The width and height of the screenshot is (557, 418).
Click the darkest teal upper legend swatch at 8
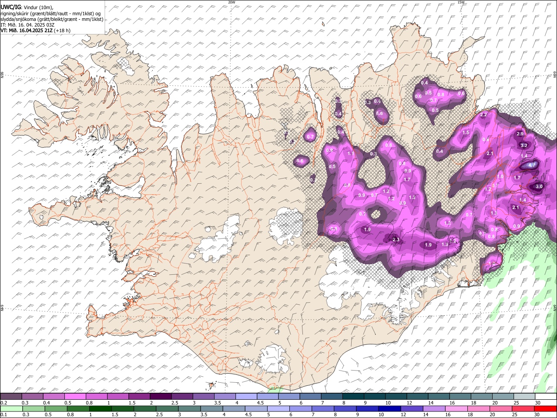click(x=352, y=397)
